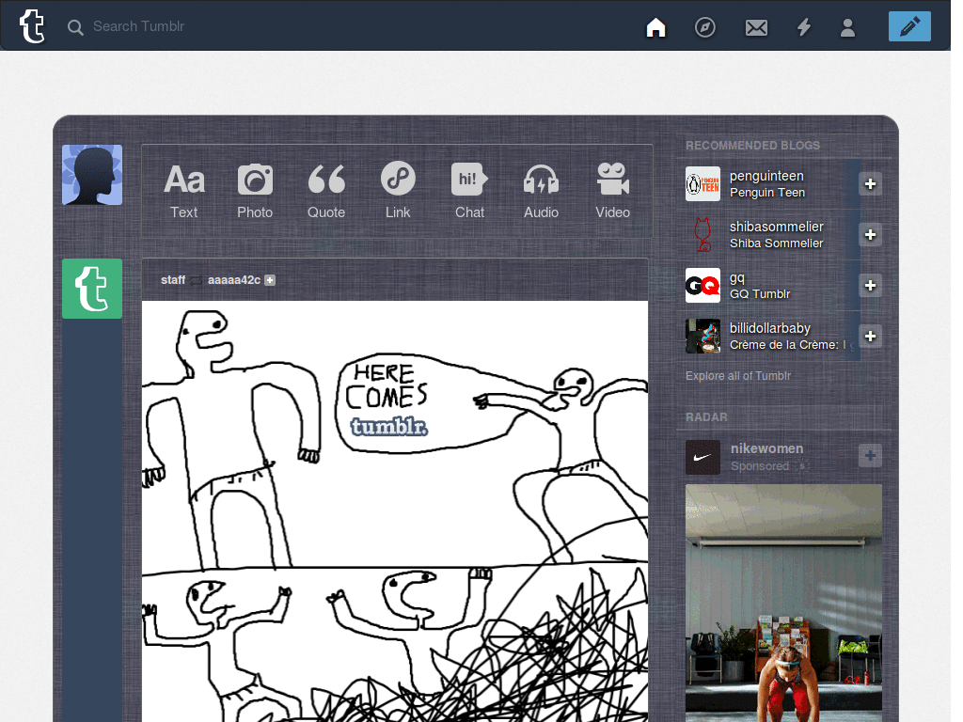This screenshot has width=963, height=722.
Task: Follow nikewomen with the plus button
Action: pyautogui.click(x=870, y=456)
